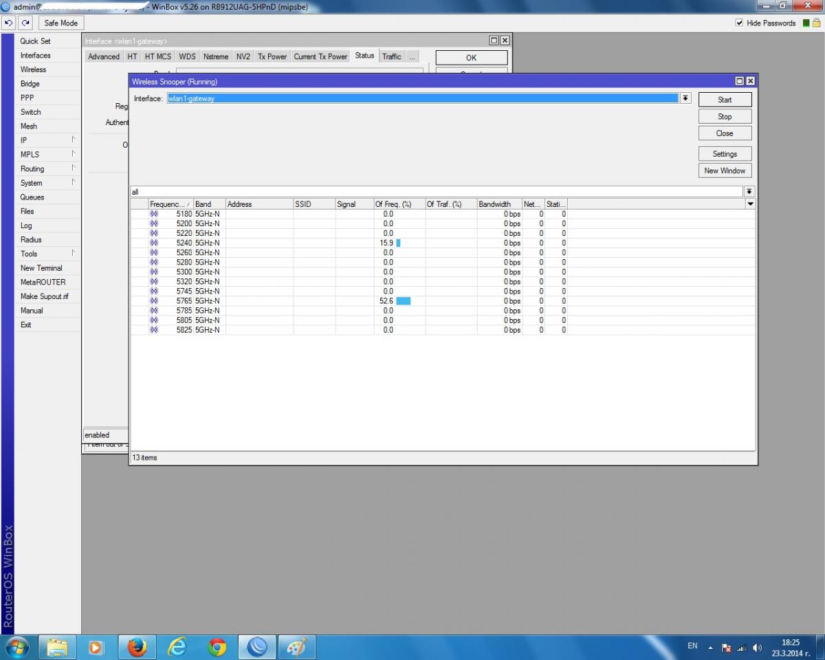Click the redo arrow icon in toolbar
Viewport: 825px width, 660px height.
click(25, 23)
